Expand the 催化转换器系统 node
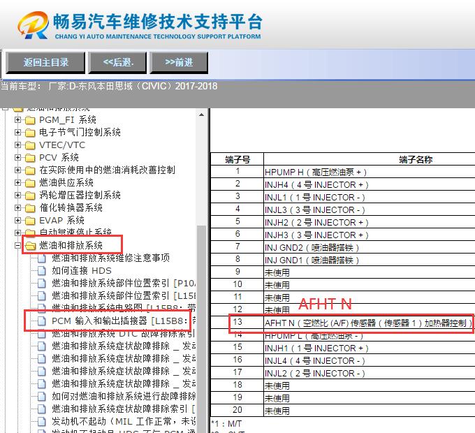This screenshot has height=433, width=475. click(x=18, y=207)
